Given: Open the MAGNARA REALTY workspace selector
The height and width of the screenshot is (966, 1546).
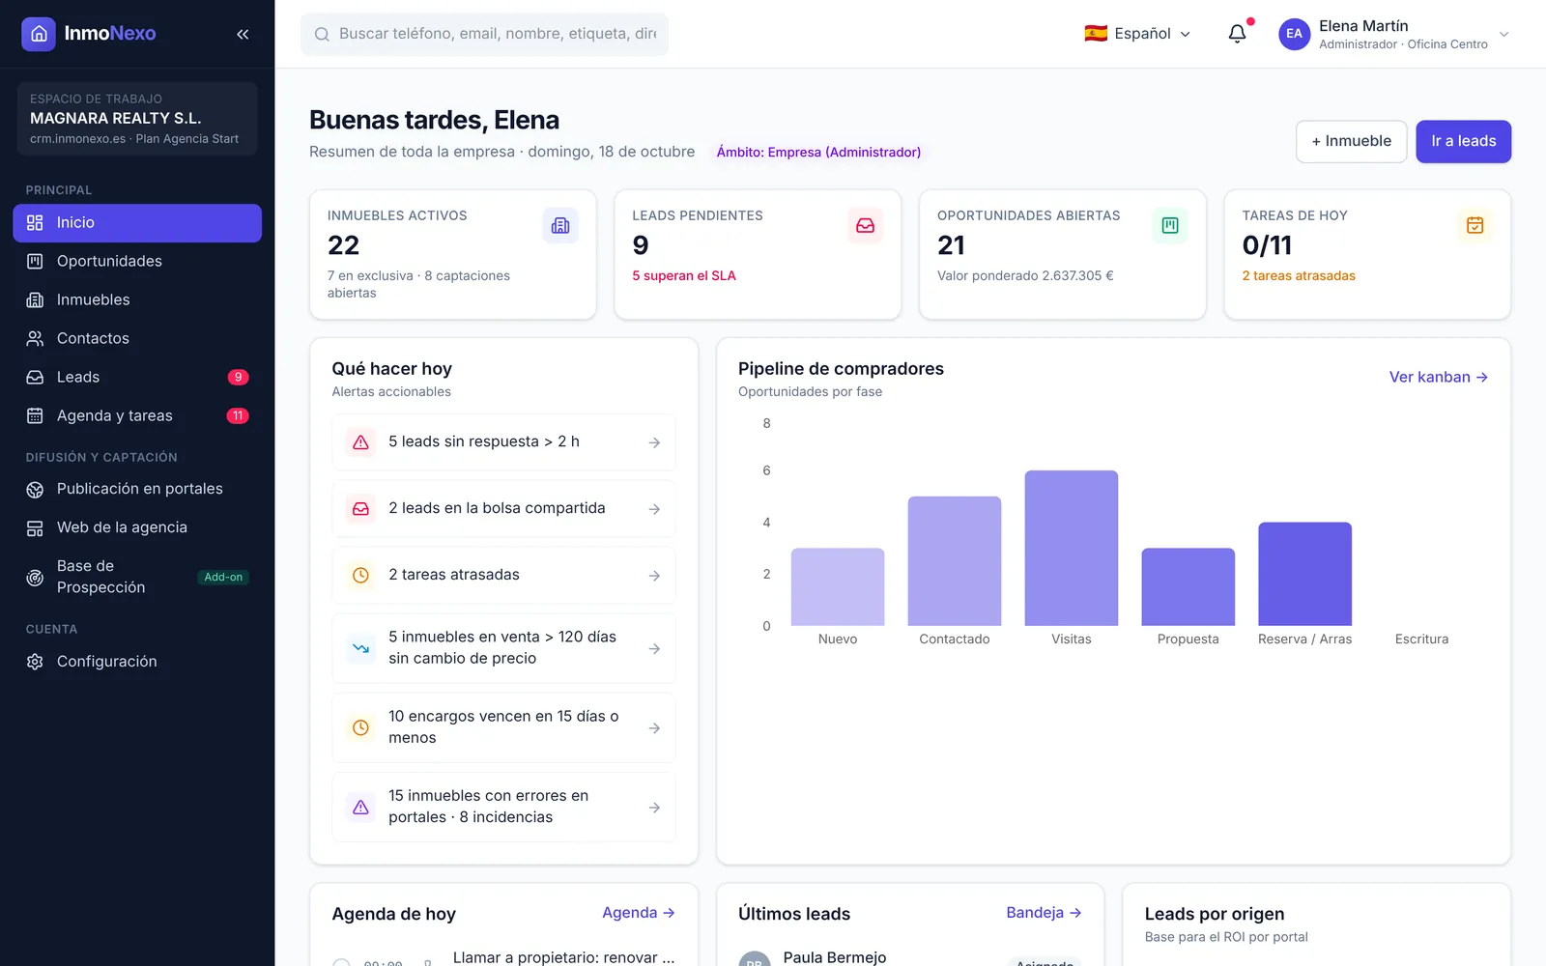Looking at the screenshot, I should pyautogui.click(x=137, y=119).
